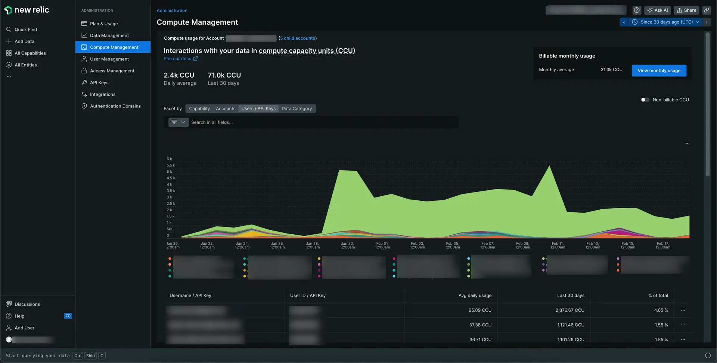717x363 pixels.
Task: Open row actions for 95.89 CCU row
Action: click(683, 310)
